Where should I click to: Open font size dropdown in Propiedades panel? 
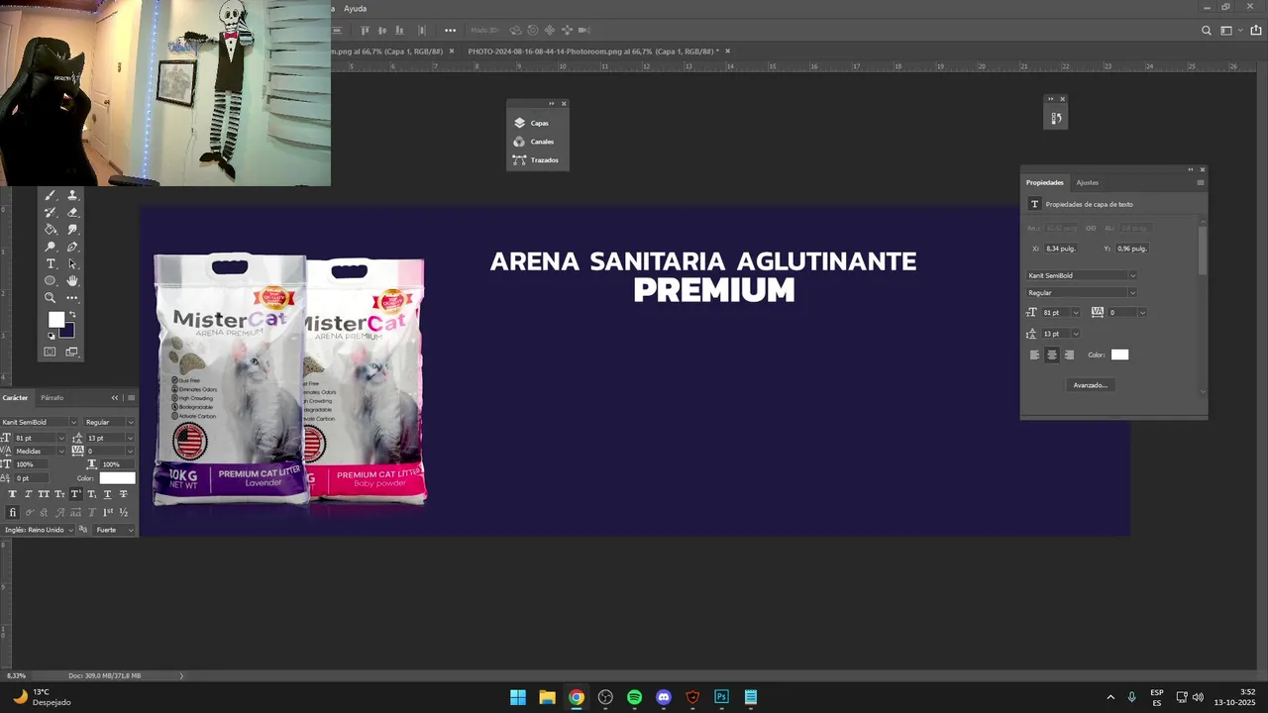point(1076,313)
